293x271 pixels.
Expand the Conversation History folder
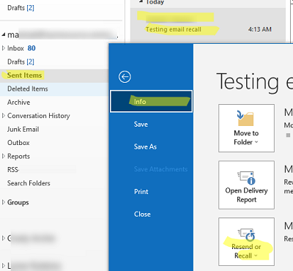[x=4, y=116]
